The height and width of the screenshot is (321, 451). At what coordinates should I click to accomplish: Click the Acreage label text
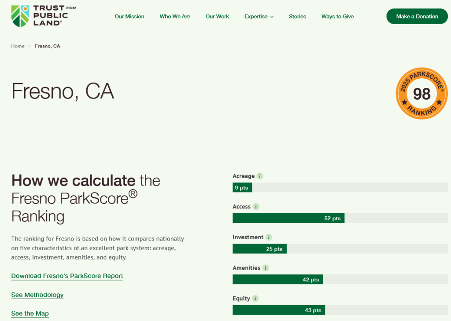(x=244, y=176)
